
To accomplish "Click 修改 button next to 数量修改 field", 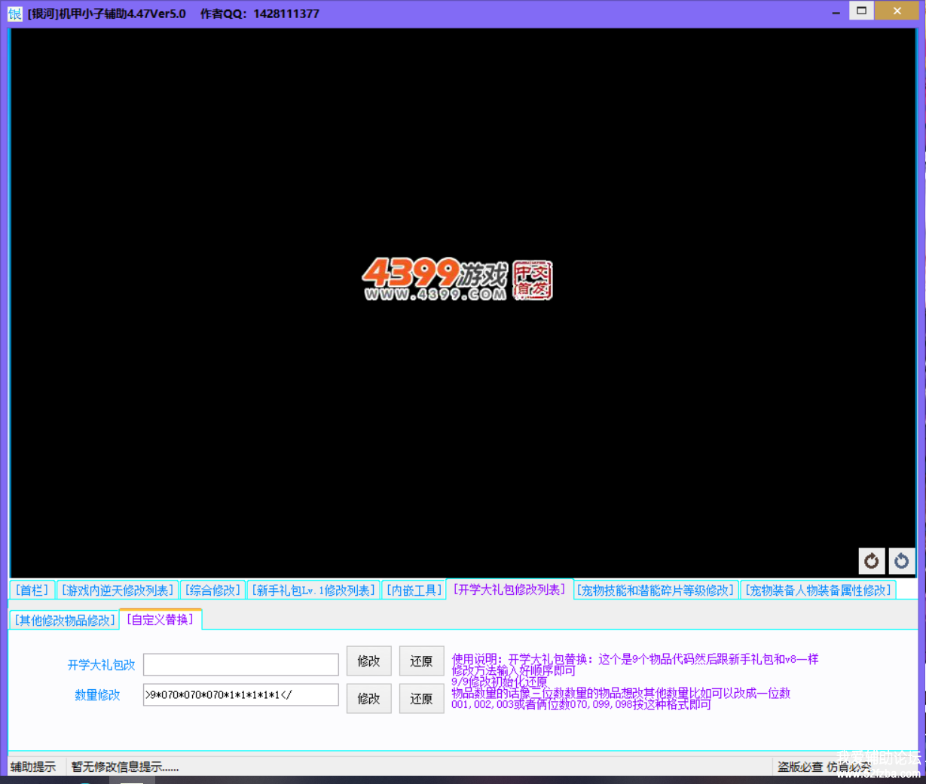I will 368,699.
